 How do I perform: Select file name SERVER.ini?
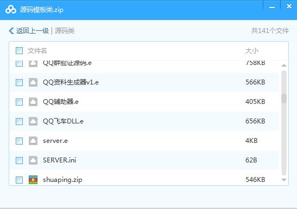coord(60,160)
